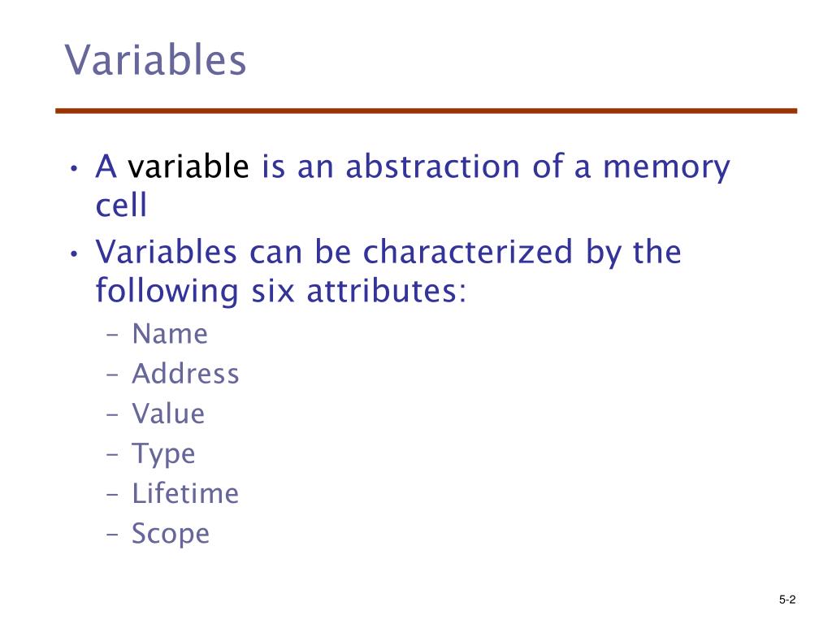Click the slide number 5-2

(x=787, y=600)
